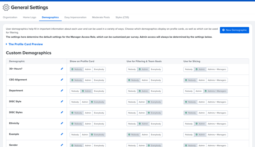Edit the Ethnicity demographic pencil icon
Screen dimensions: 255x147
pyautogui.click(x=62, y=123)
